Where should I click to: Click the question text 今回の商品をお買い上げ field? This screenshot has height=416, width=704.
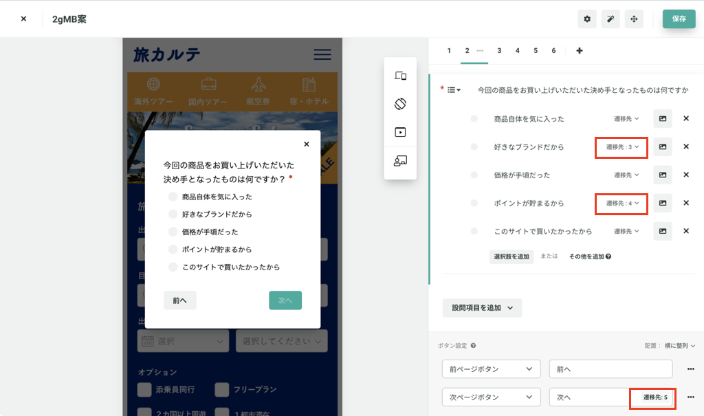coord(582,90)
